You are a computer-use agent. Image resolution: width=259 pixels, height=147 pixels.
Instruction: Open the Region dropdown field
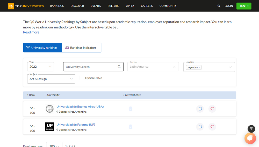click(x=153, y=67)
